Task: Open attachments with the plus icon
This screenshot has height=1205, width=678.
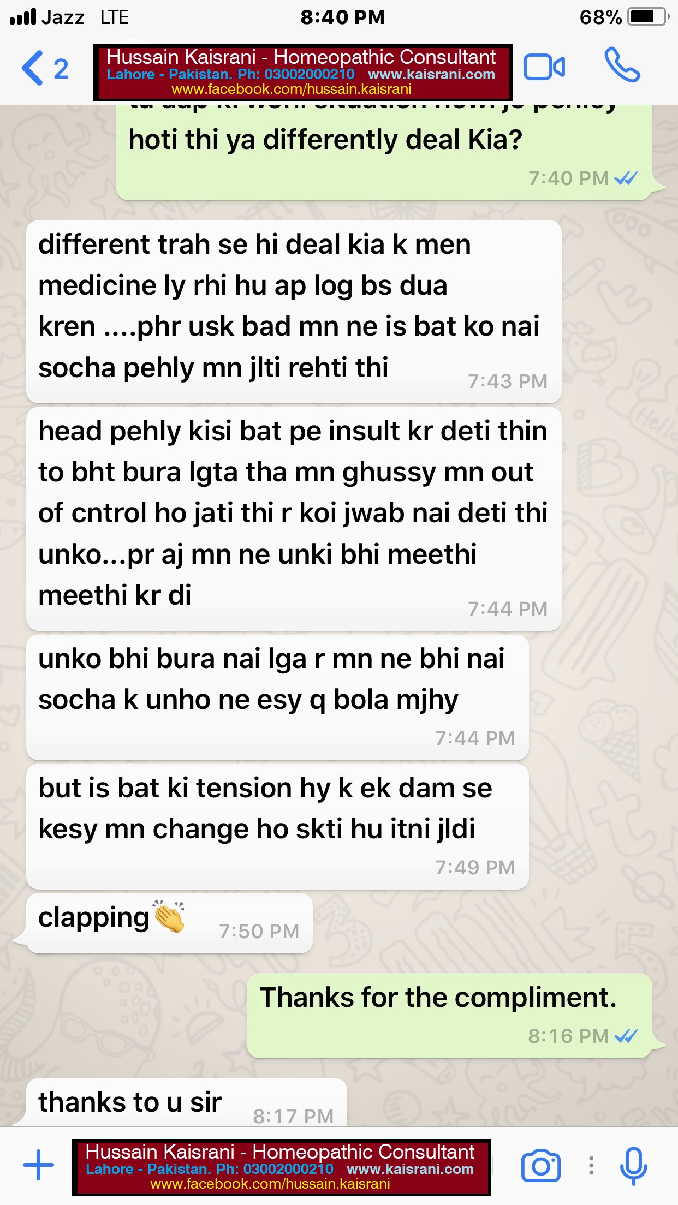Action: [38, 1165]
